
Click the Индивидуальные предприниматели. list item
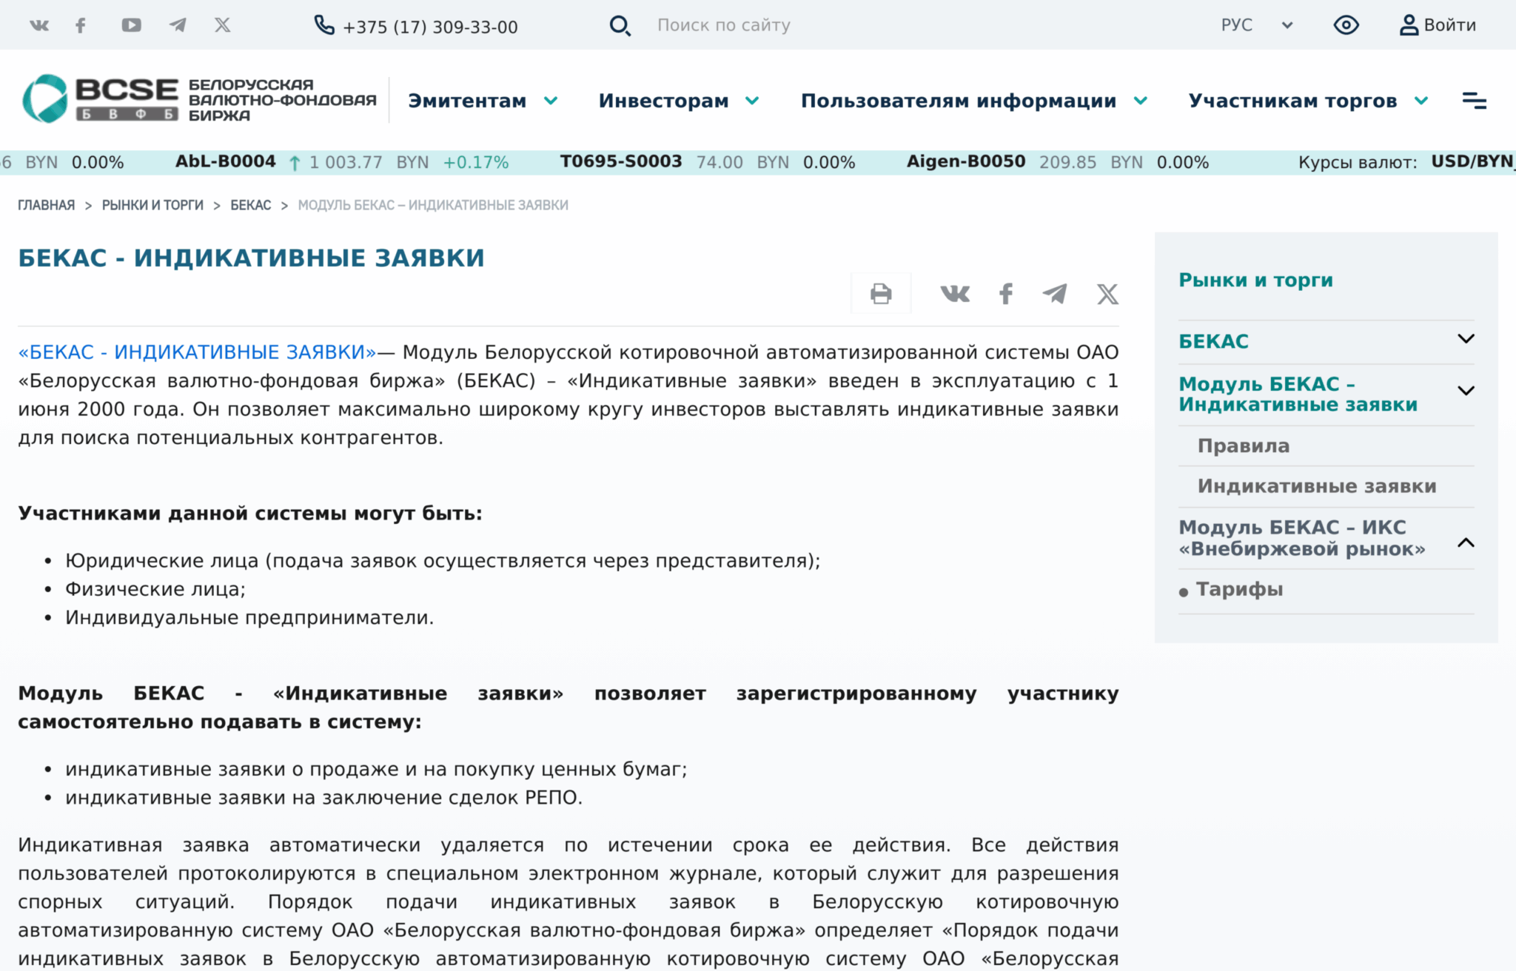249,617
